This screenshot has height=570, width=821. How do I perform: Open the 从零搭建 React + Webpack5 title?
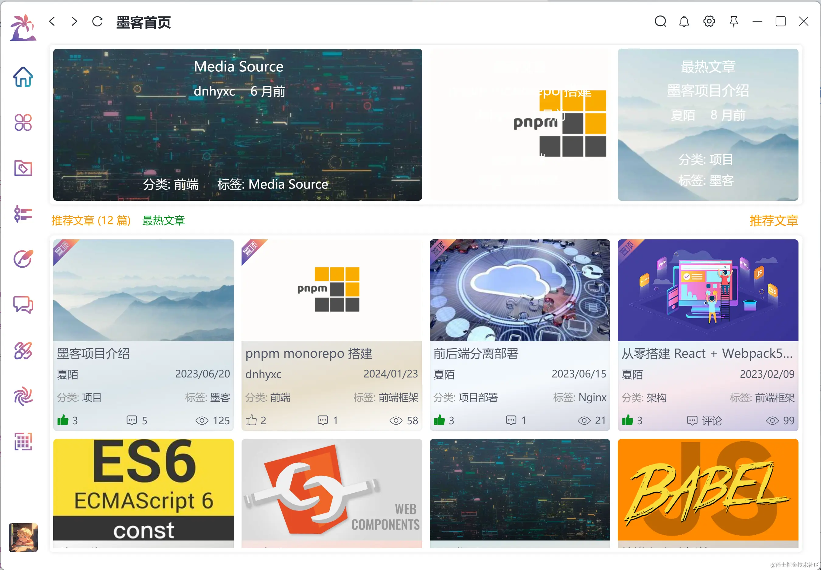point(707,353)
